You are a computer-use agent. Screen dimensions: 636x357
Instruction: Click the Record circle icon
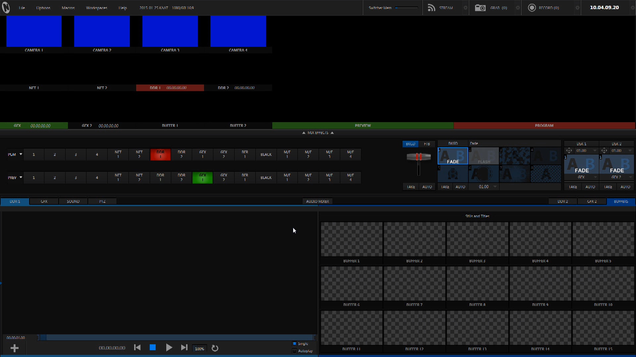click(x=532, y=8)
